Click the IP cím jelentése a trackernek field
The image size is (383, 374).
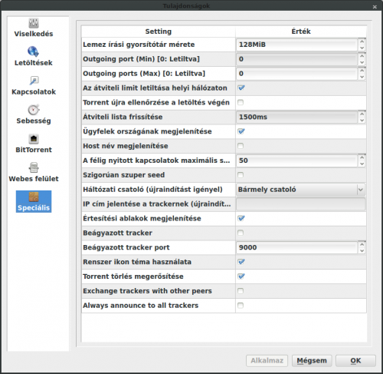[x=301, y=204]
